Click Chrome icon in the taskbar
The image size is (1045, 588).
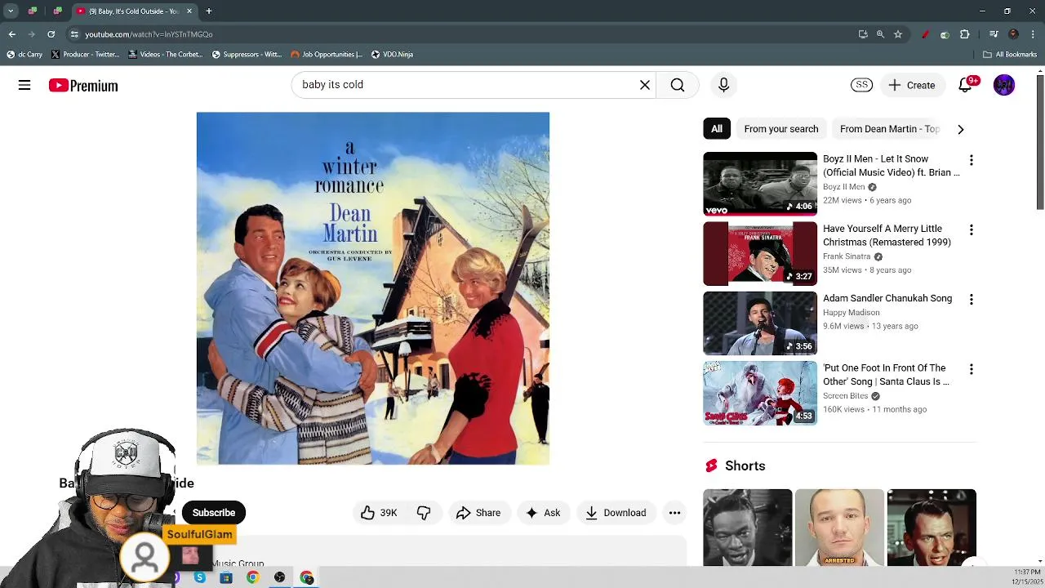pyautogui.click(x=252, y=577)
